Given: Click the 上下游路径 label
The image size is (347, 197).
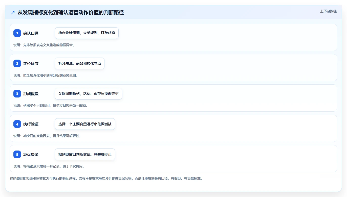Looking at the screenshot, I should point(328,11).
